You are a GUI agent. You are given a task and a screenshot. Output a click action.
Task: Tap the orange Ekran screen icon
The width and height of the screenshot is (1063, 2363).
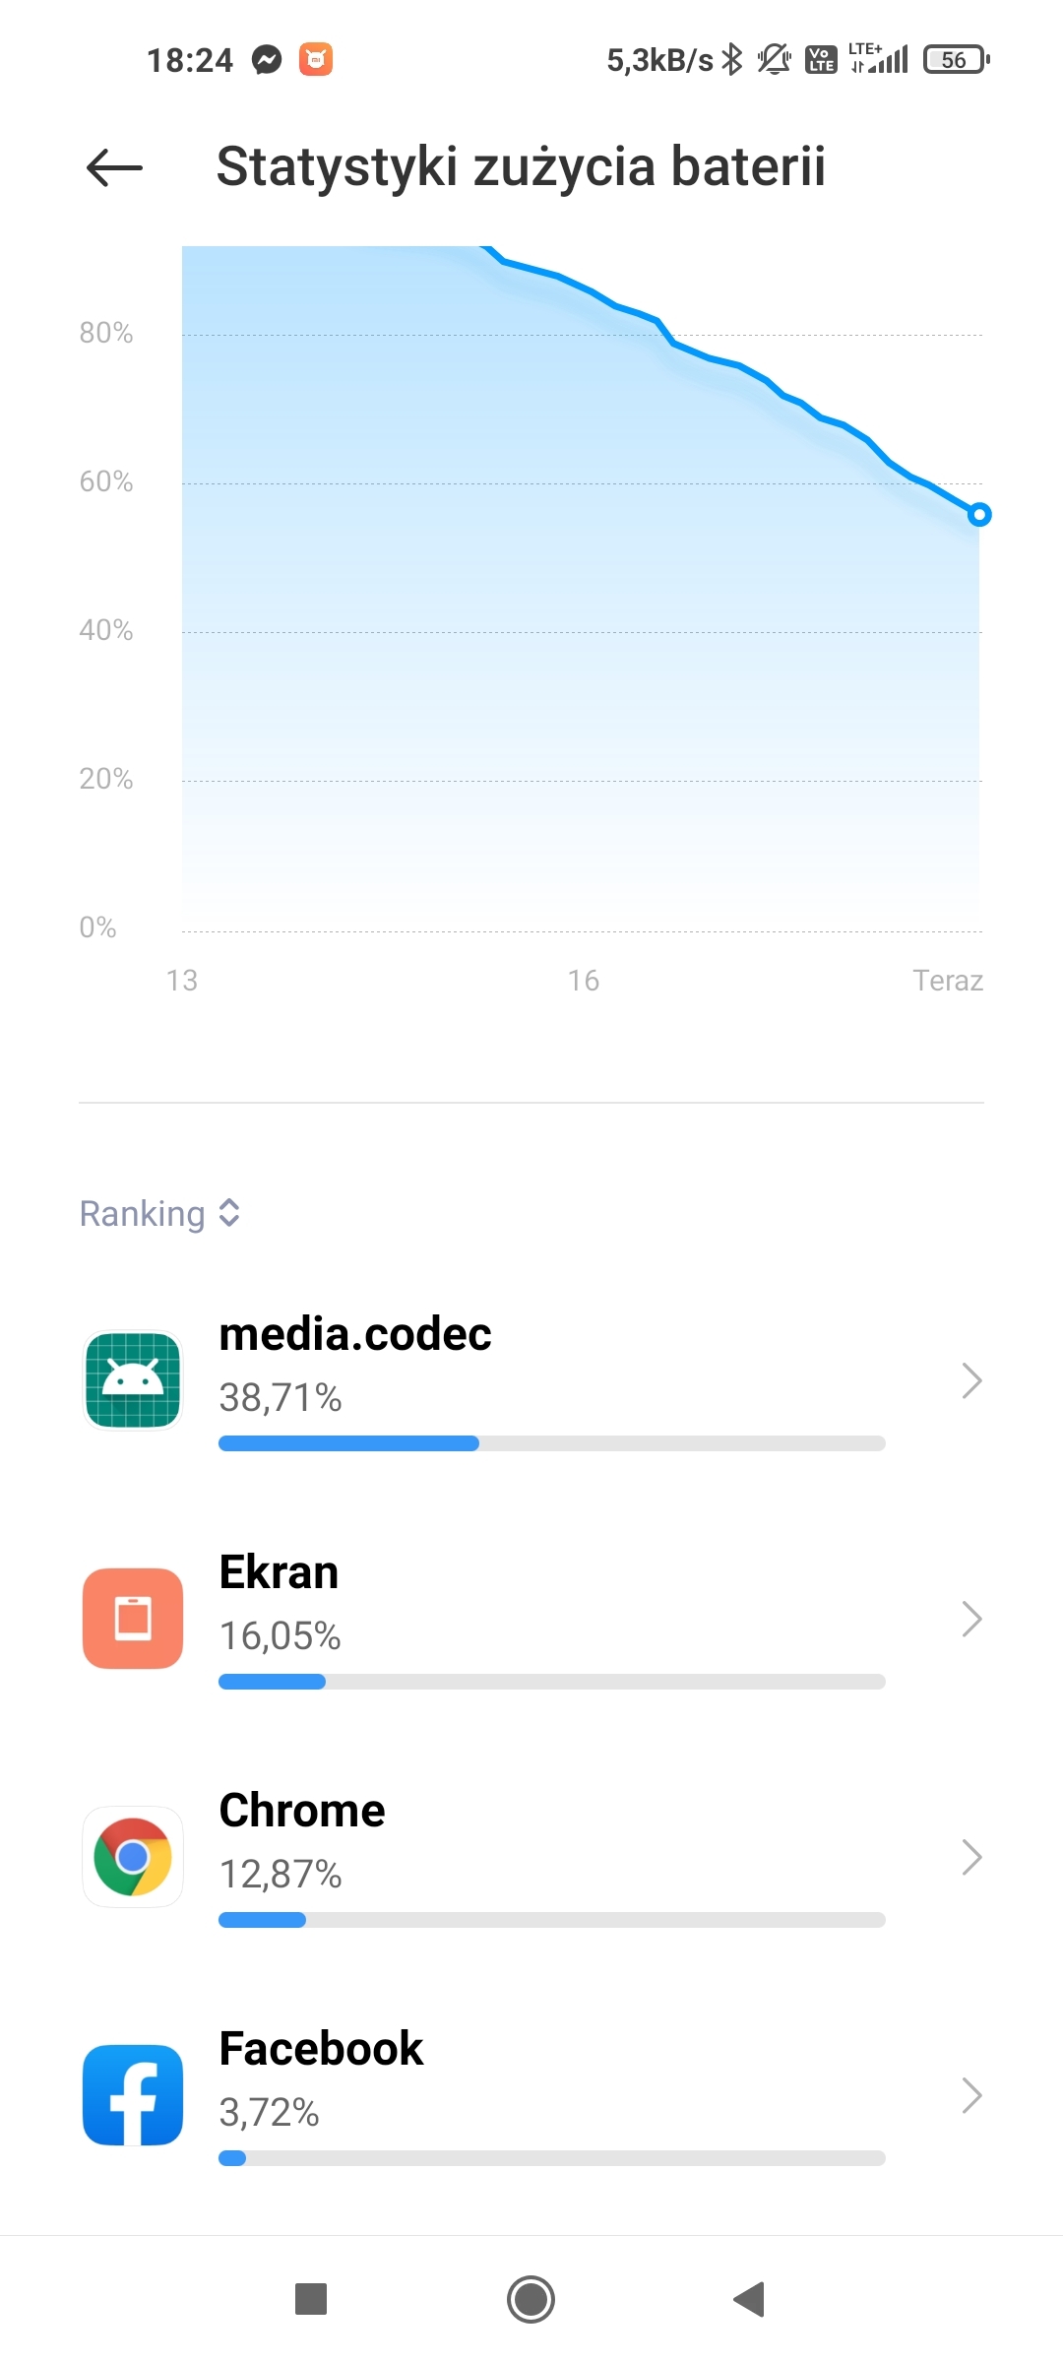[133, 1619]
